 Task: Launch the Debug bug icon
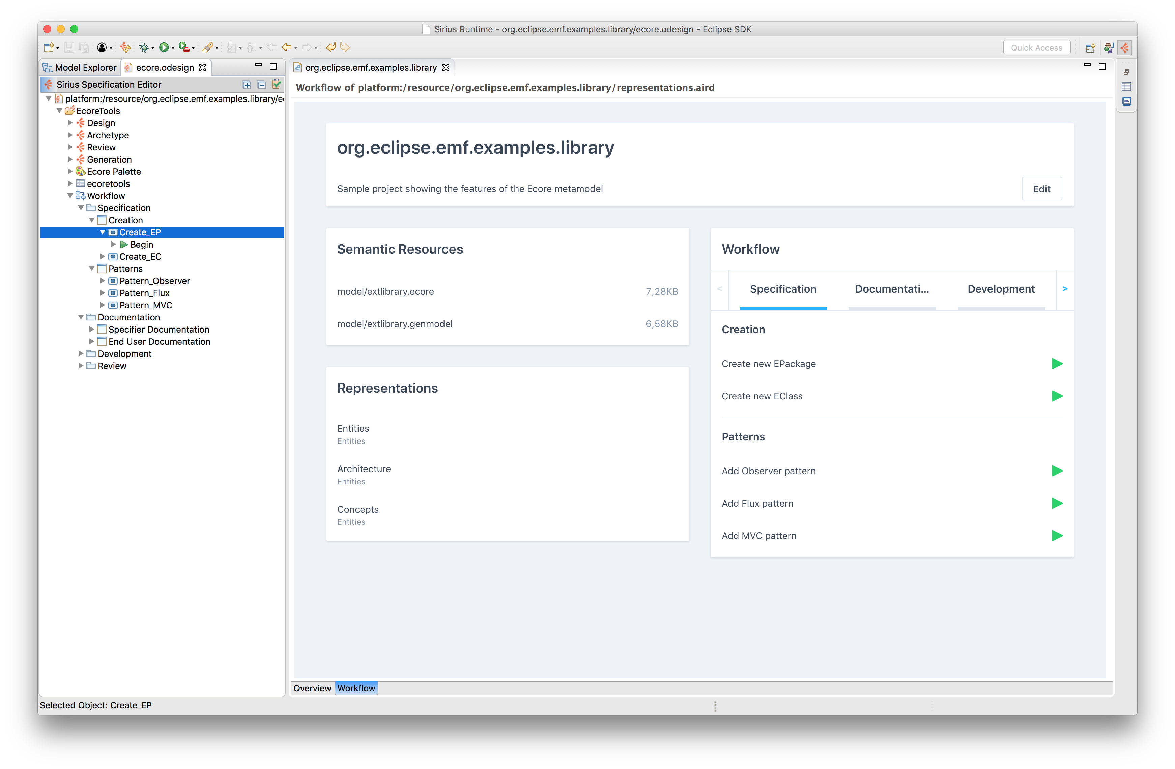coord(144,47)
